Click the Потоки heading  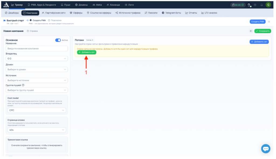click(79, 40)
